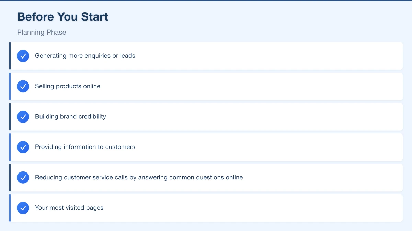
Task: Click the Planning Phase subtitle
Action: point(42,33)
